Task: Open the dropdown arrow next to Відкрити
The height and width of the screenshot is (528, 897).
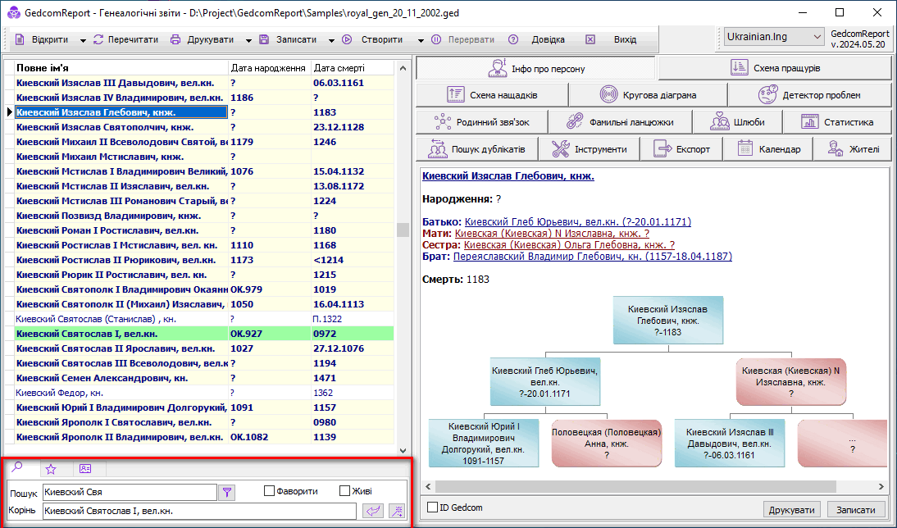Action: click(83, 40)
